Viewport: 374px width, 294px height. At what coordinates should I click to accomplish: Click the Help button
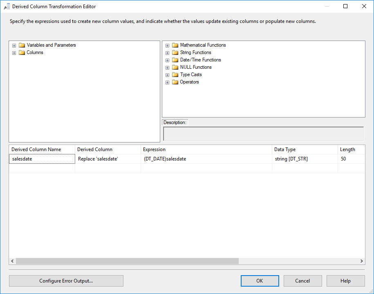pos(345,281)
